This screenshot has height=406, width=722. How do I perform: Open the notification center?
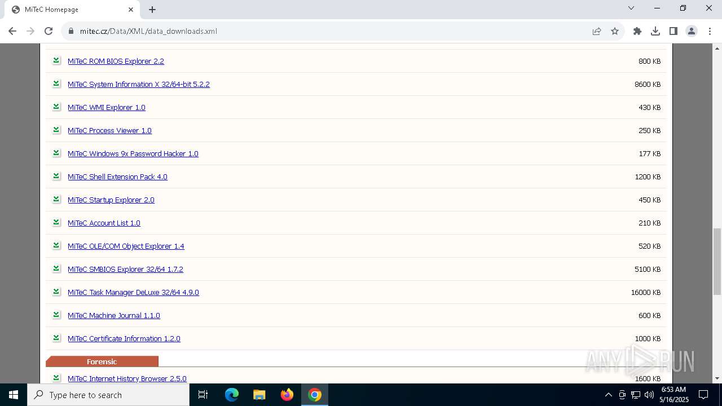point(703,395)
